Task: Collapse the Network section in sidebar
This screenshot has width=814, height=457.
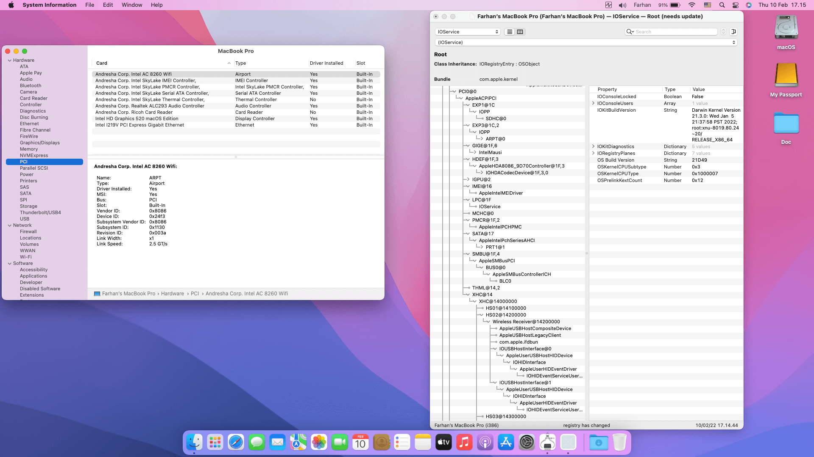Action: pyautogui.click(x=9, y=225)
